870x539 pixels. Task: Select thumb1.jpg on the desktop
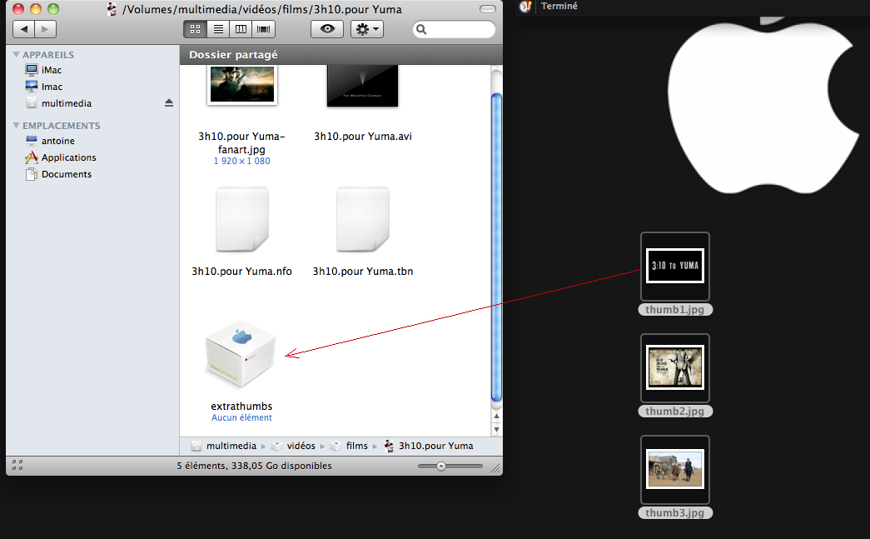pos(674,267)
